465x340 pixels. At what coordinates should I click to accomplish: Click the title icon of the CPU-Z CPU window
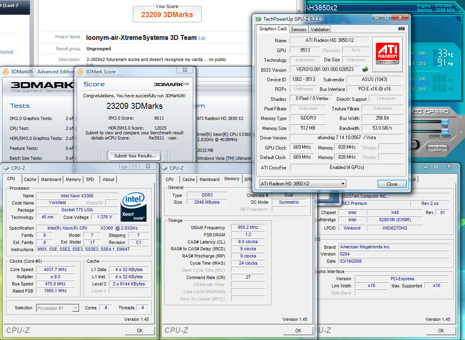pyautogui.click(x=6, y=168)
